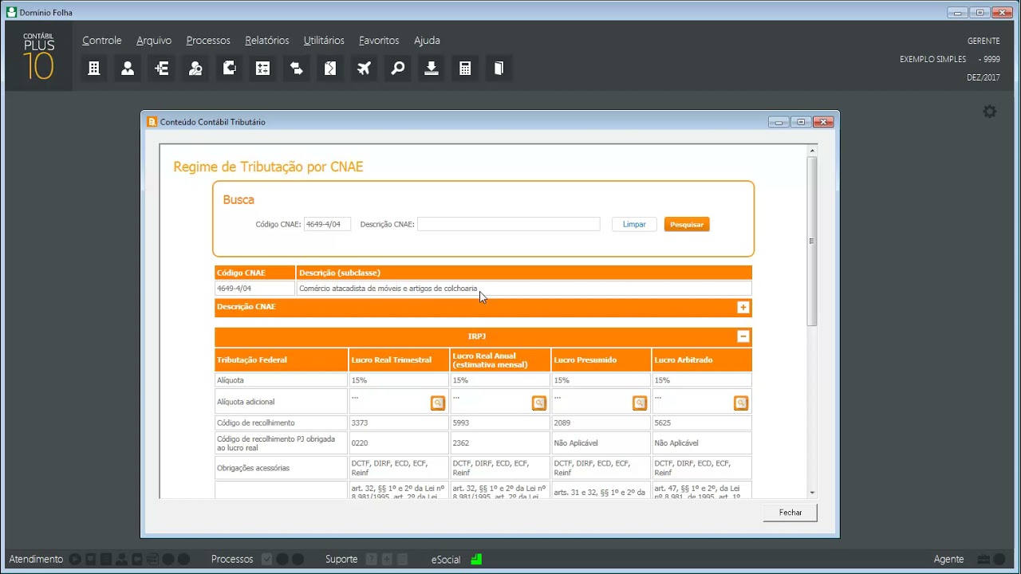
Task: Click the Código CNAE input field
Action: click(327, 225)
